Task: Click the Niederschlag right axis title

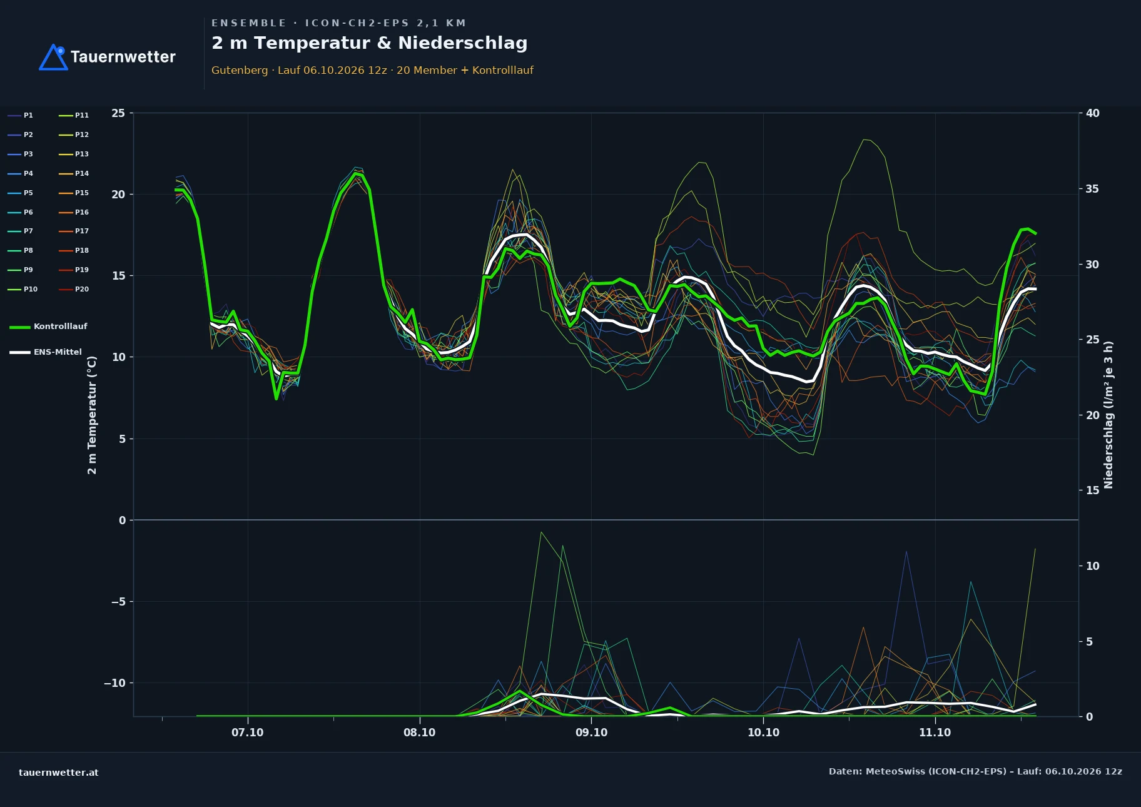Action: 1108,415
